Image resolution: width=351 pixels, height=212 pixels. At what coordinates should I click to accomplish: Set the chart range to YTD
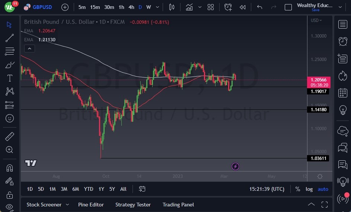pos(89,189)
